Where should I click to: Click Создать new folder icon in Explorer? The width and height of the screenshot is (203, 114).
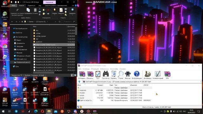click(55, 10)
